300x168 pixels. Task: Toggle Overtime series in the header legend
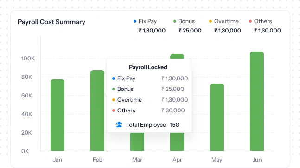(x=224, y=21)
